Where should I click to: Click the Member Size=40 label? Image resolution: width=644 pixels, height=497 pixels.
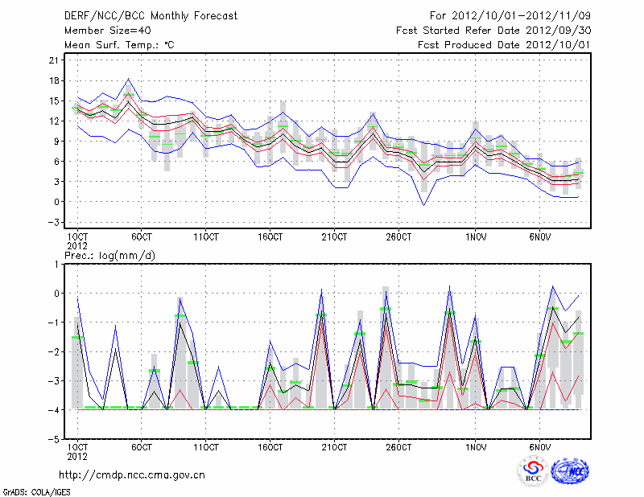pyautogui.click(x=101, y=30)
